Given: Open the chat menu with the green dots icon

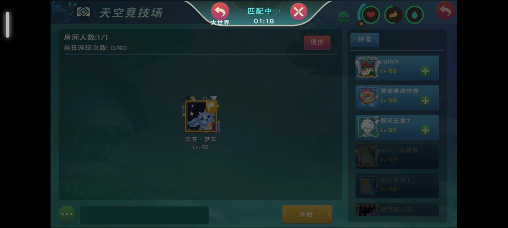Looking at the screenshot, I should (67, 214).
